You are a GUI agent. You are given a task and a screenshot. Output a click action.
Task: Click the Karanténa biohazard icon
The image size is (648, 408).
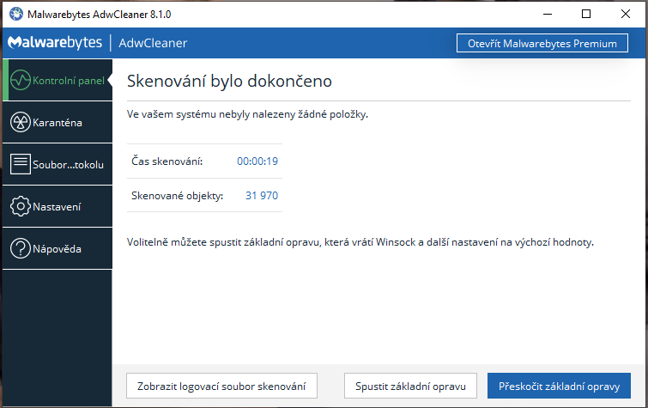click(20, 123)
